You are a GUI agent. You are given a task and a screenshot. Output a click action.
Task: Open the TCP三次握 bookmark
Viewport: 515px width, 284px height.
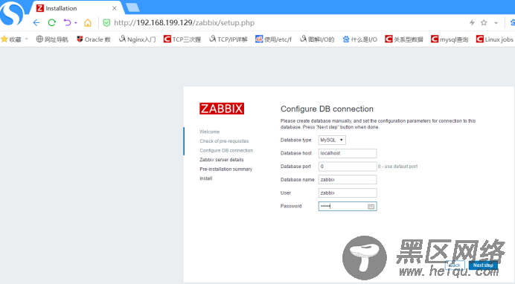pyautogui.click(x=182, y=39)
